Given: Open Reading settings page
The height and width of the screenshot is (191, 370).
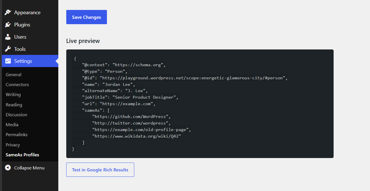Looking at the screenshot, I should (14, 105).
